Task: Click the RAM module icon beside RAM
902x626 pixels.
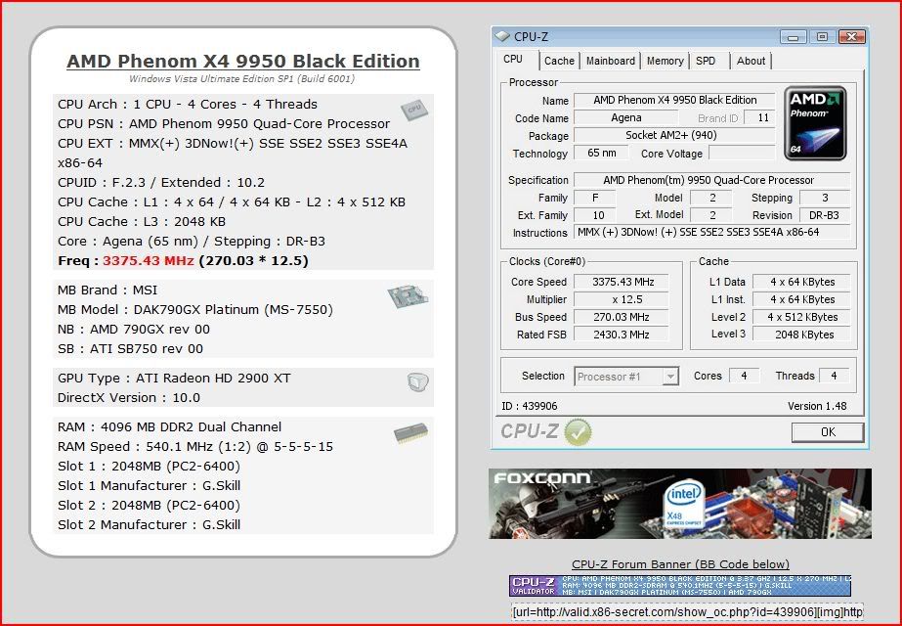Action: point(410,433)
